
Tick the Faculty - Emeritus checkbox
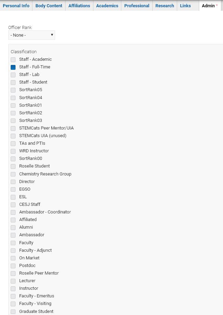point(13,296)
